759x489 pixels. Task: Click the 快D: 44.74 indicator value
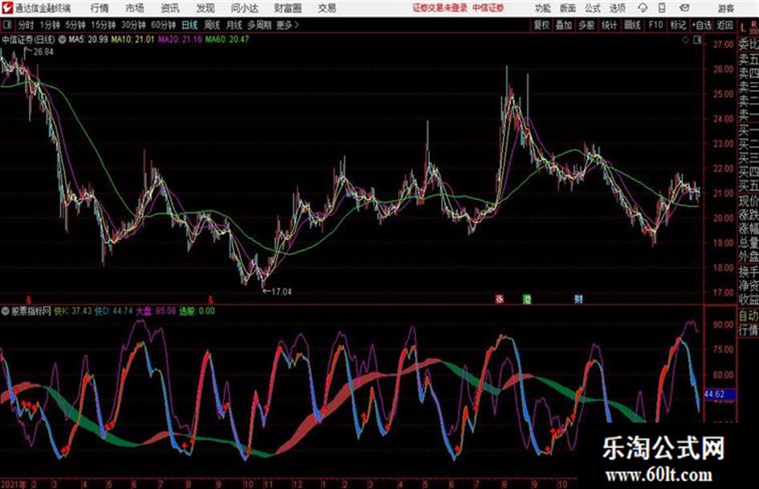pos(114,311)
